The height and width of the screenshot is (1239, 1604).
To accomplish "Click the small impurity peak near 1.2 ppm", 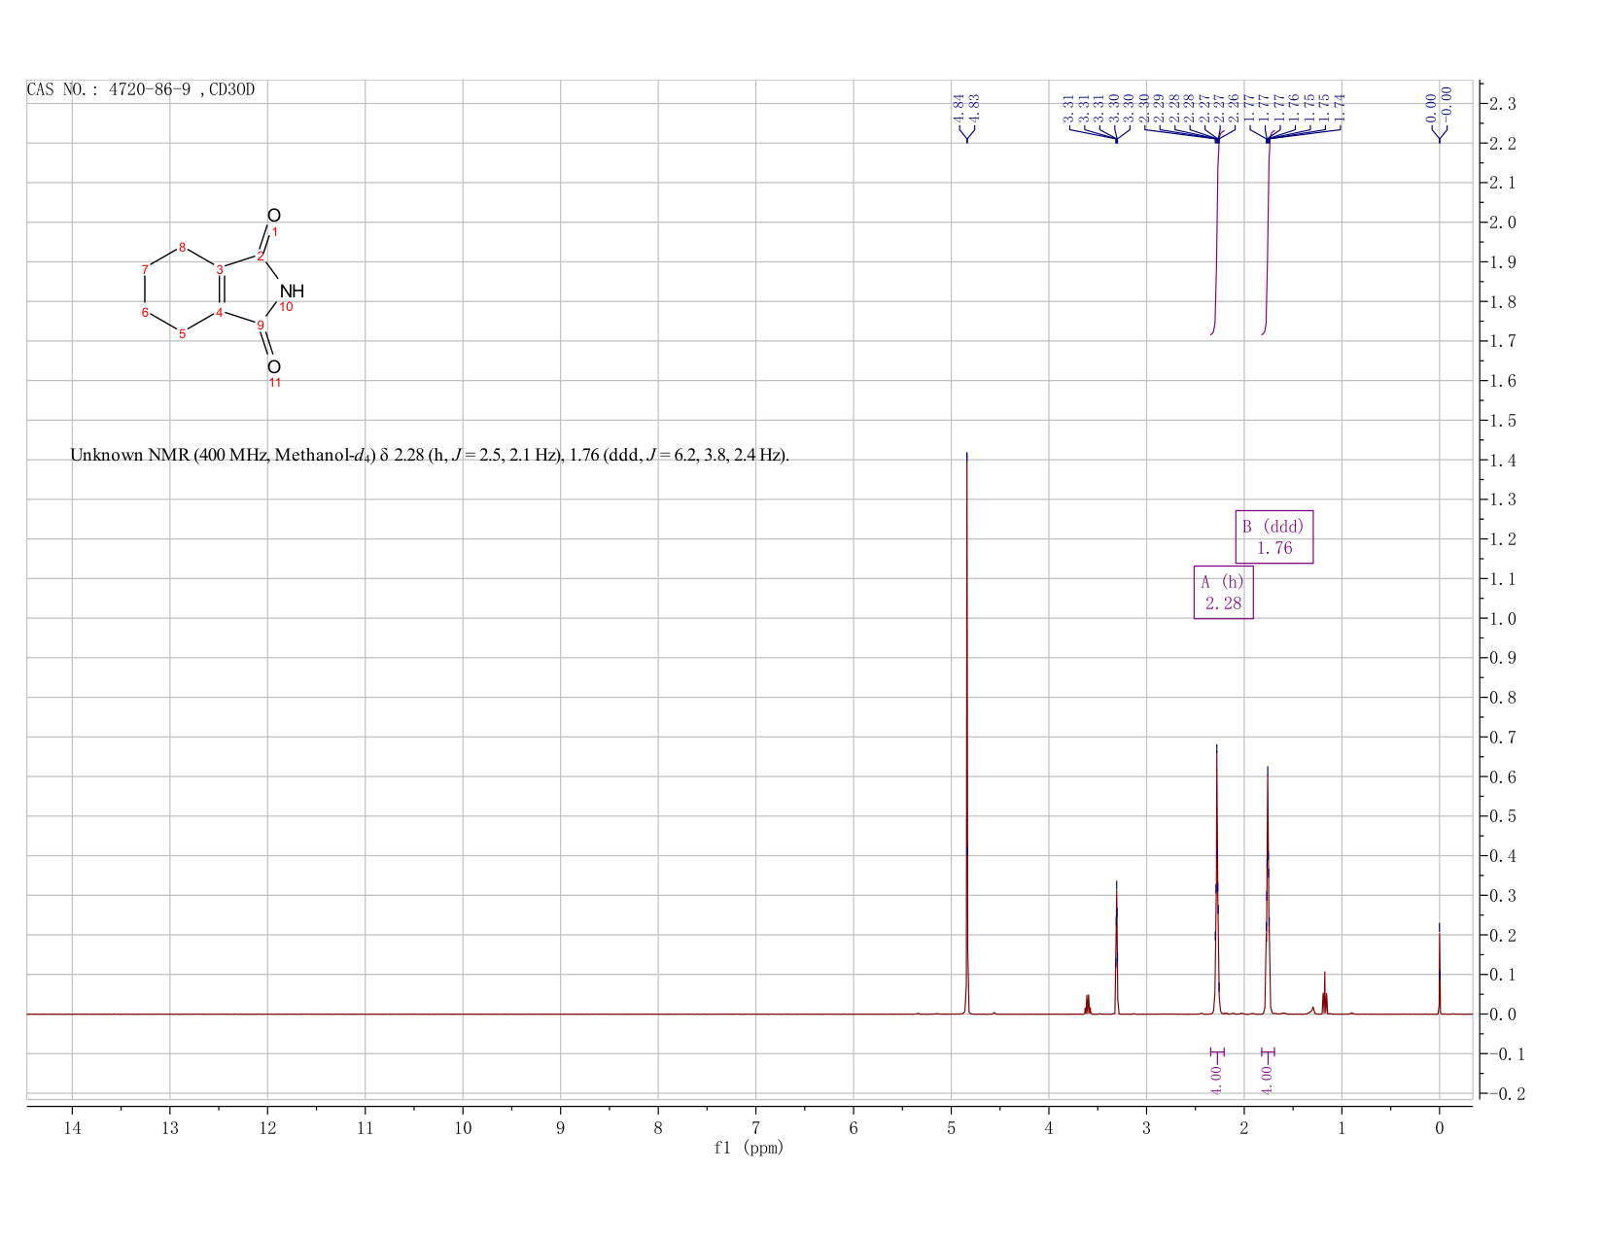I will (x=1325, y=993).
